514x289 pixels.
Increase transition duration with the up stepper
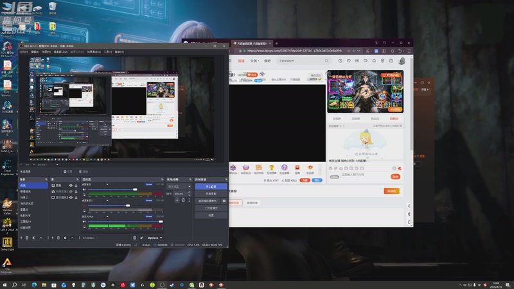click(x=189, y=192)
